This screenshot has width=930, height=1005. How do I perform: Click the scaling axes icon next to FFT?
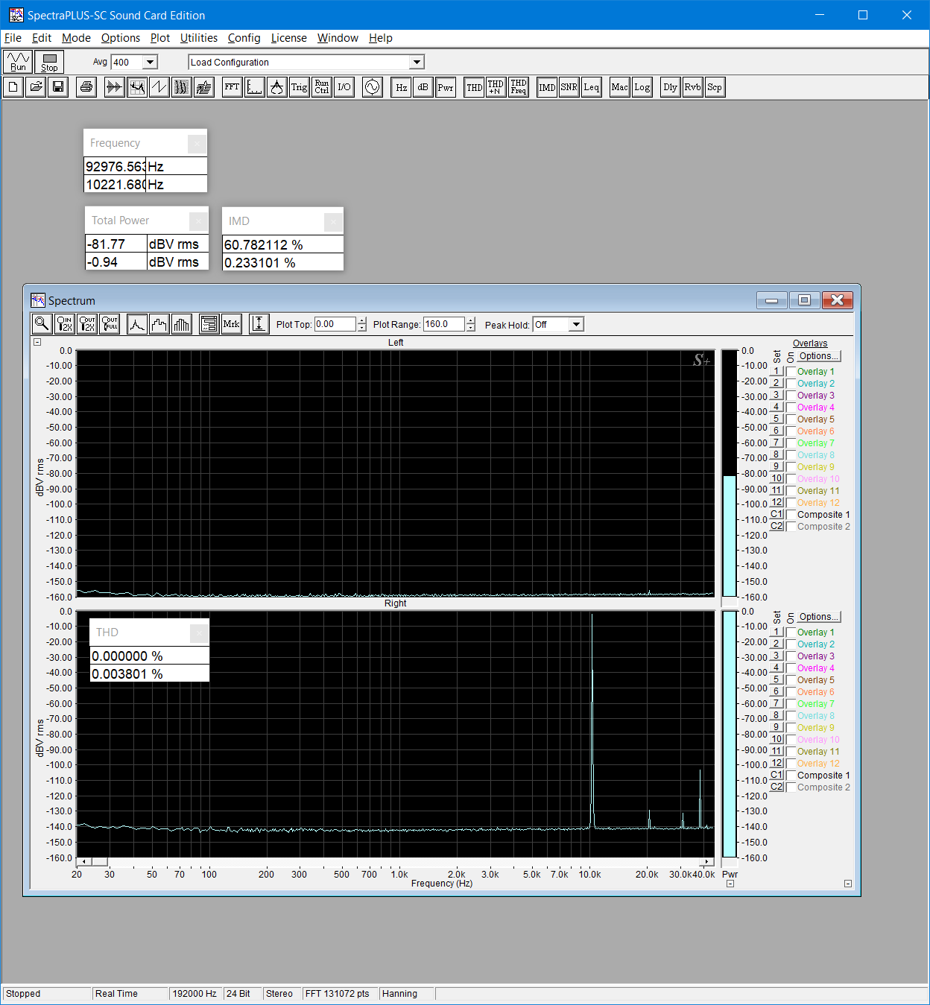click(x=255, y=87)
